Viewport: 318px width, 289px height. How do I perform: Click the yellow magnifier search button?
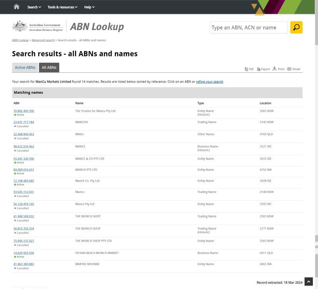(296, 27)
